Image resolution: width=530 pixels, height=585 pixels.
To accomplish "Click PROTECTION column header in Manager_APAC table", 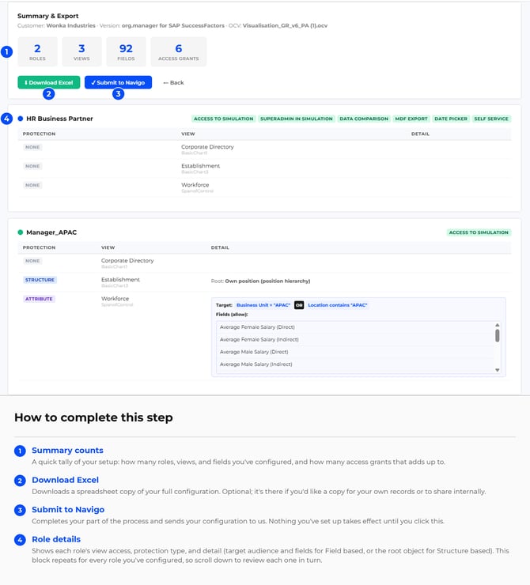I will [x=39, y=247].
